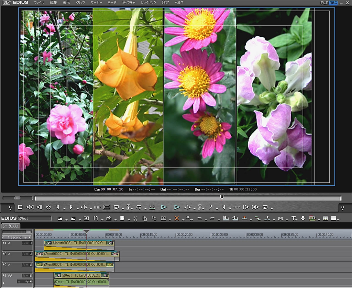Expand the 3 V track triangle

pos(4,254)
